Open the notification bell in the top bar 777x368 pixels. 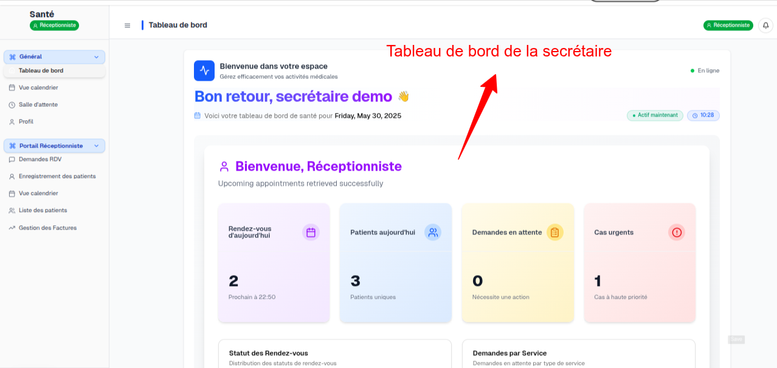765,26
